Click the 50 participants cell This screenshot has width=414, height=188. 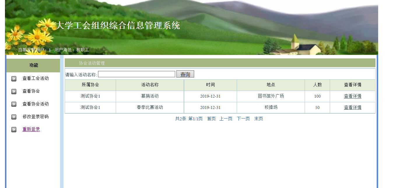pos(317,108)
